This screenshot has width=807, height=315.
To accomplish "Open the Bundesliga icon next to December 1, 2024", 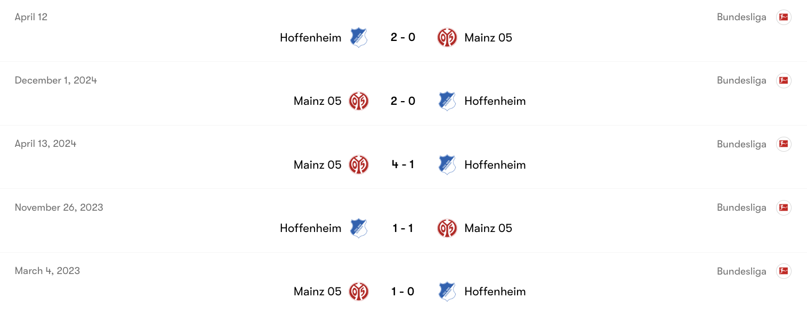I will [784, 80].
